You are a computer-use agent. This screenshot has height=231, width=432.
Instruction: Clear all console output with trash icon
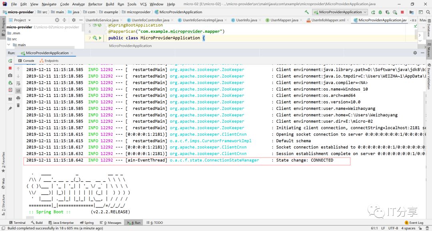point(18,105)
